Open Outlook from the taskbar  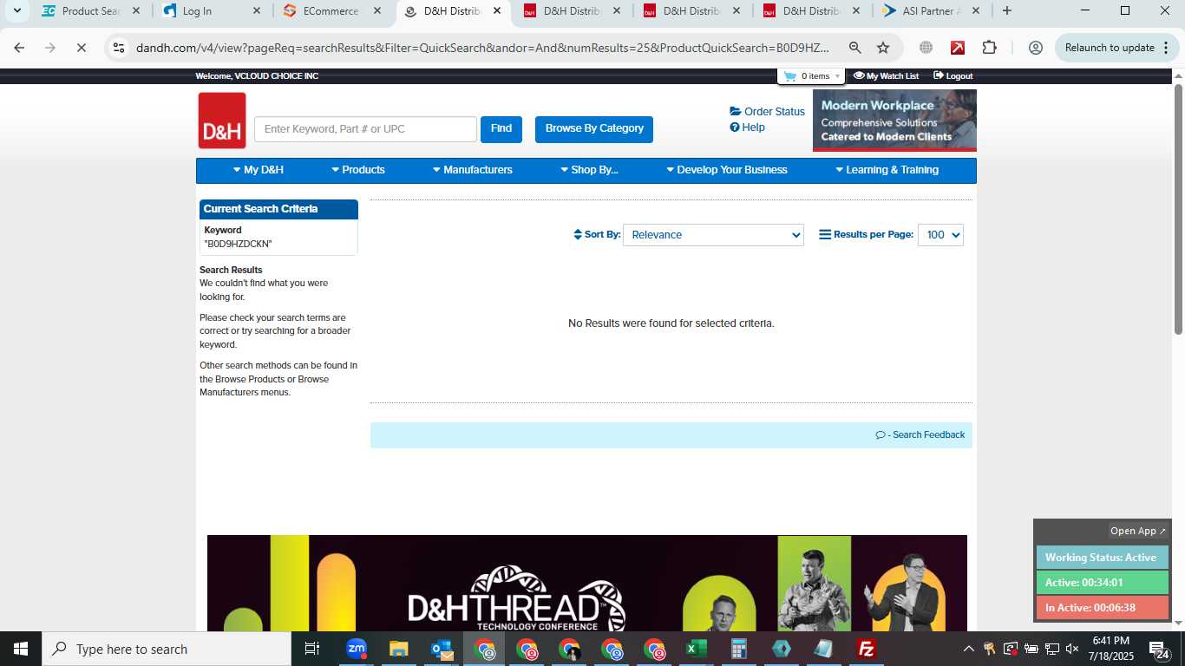pyautogui.click(x=442, y=649)
